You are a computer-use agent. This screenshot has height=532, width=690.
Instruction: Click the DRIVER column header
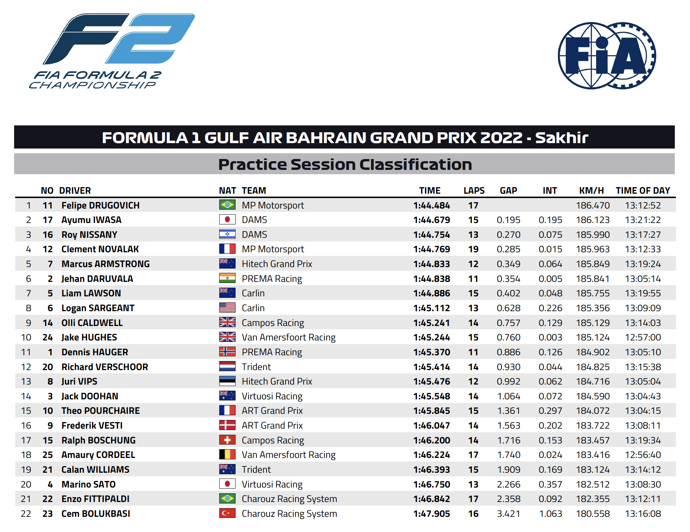click(75, 190)
